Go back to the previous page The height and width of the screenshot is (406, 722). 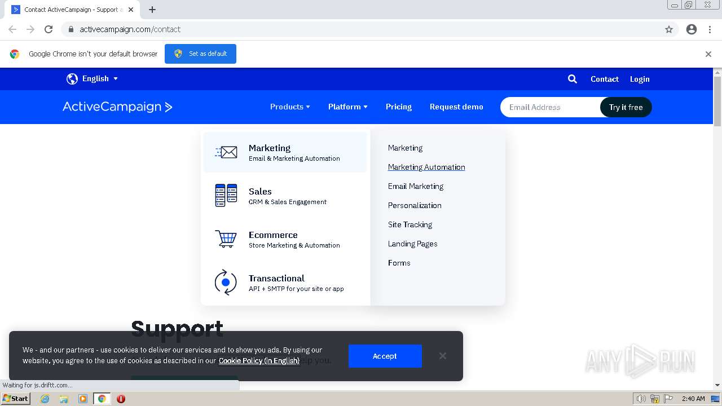pyautogui.click(x=12, y=29)
